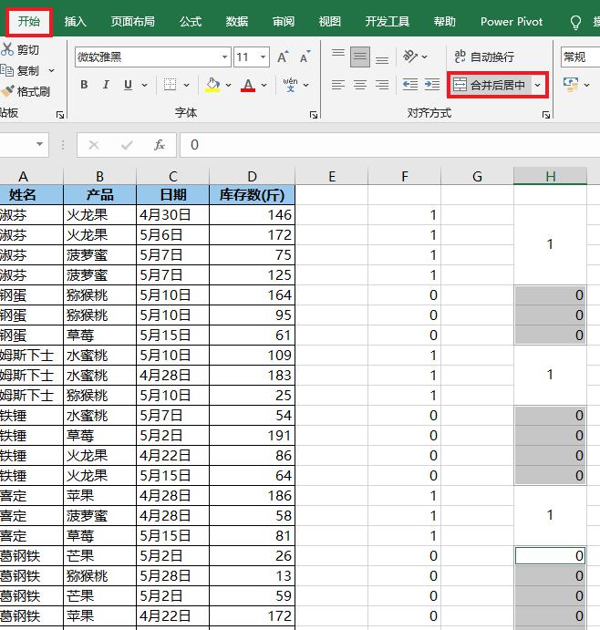Cancel formula entry with X
Image resolution: width=600 pixels, height=630 pixels.
click(x=94, y=145)
